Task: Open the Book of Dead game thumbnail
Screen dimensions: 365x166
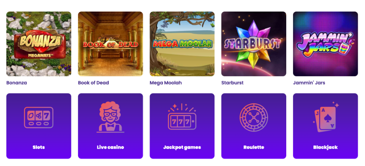Action: tap(110, 44)
